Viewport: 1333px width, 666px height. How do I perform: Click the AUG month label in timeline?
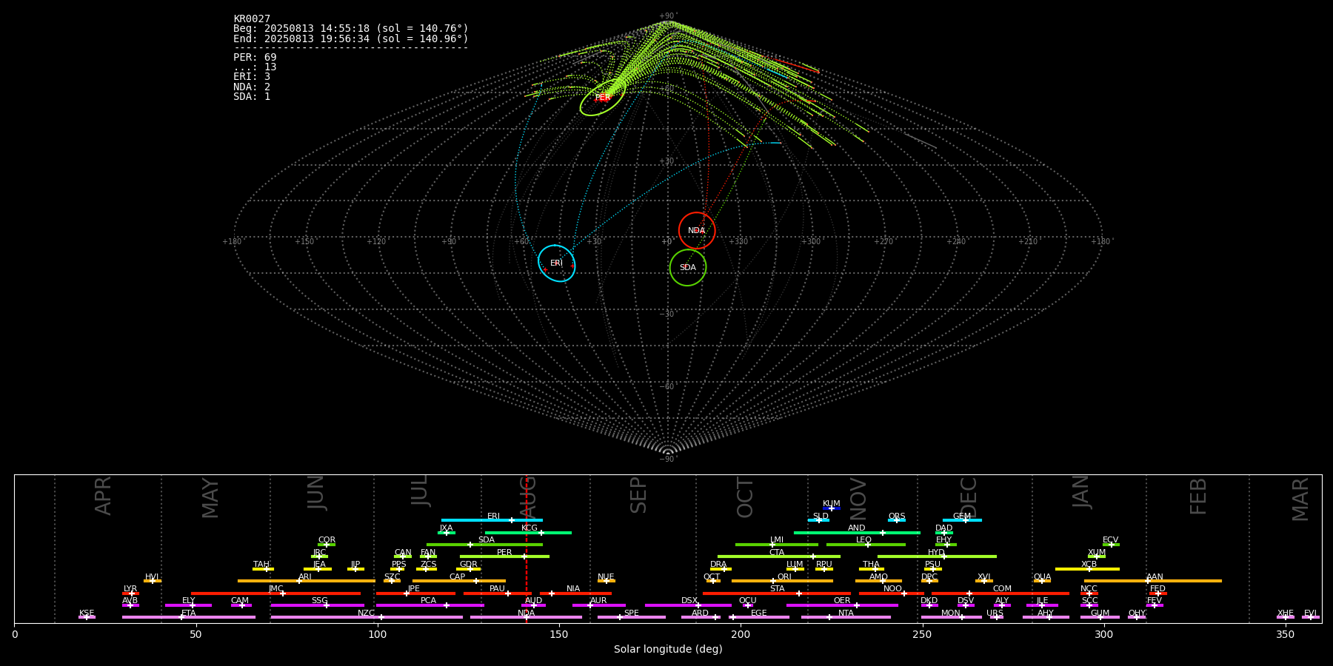pyautogui.click(x=528, y=497)
